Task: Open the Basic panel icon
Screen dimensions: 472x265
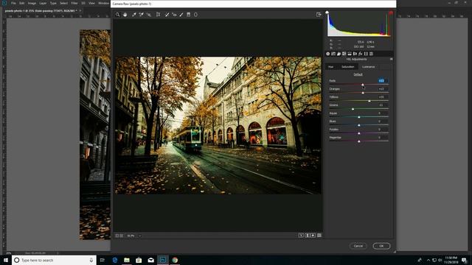Action: pyautogui.click(x=328, y=54)
